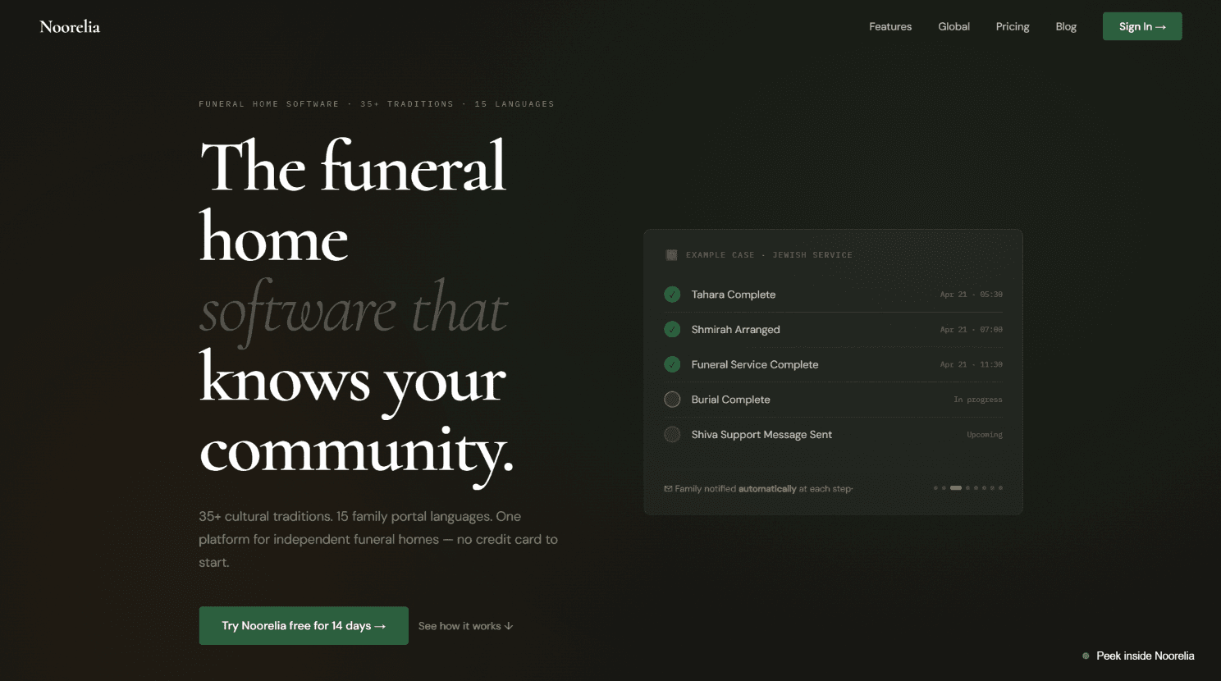Image resolution: width=1221 pixels, height=681 pixels.
Task: Select the active elongated carousel indicator
Action: [956, 488]
